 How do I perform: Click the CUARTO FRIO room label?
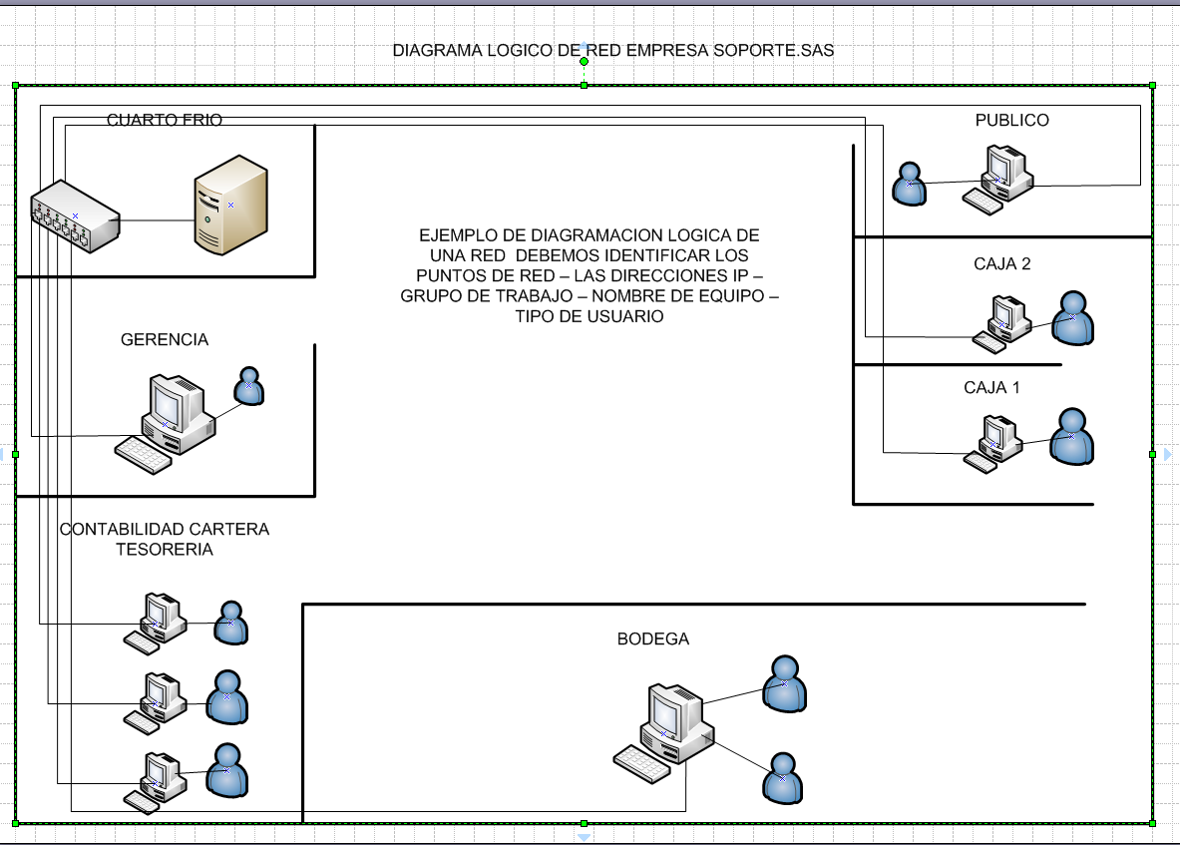(x=166, y=120)
